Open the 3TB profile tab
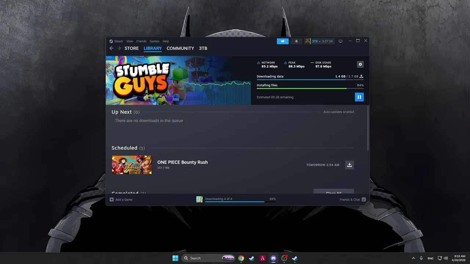The image size is (470, 264). pyautogui.click(x=203, y=48)
